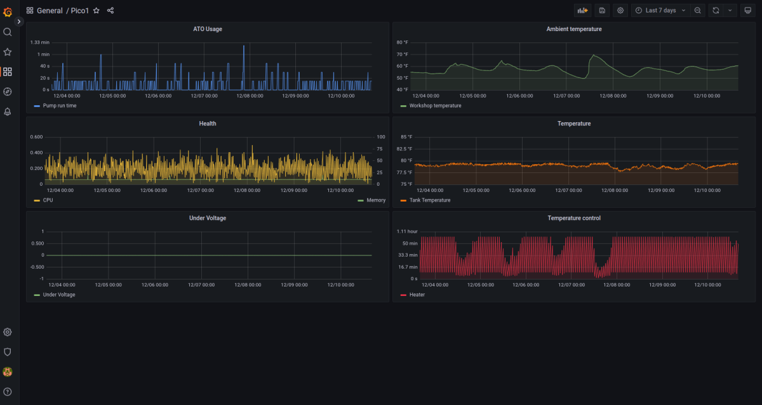Add a new panel to the dashboard
Image resolution: width=762 pixels, height=405 pixels.
(x=582, y=10)
